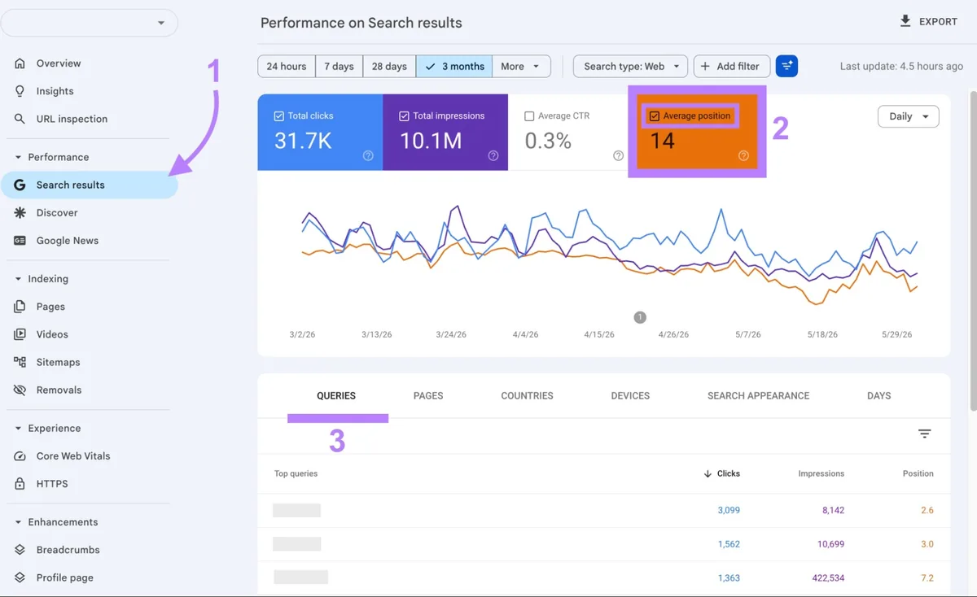Image resolution: width=977 pixels, height=597 pixels.
Task: Click the HTTPS padlock icon
Action: coord(20,484)
